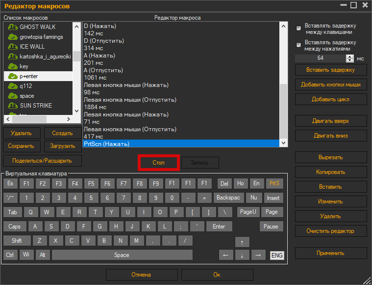Click the Вырезать button
Viewport: 372px width, 285px height.
click(x=331, y=158)
